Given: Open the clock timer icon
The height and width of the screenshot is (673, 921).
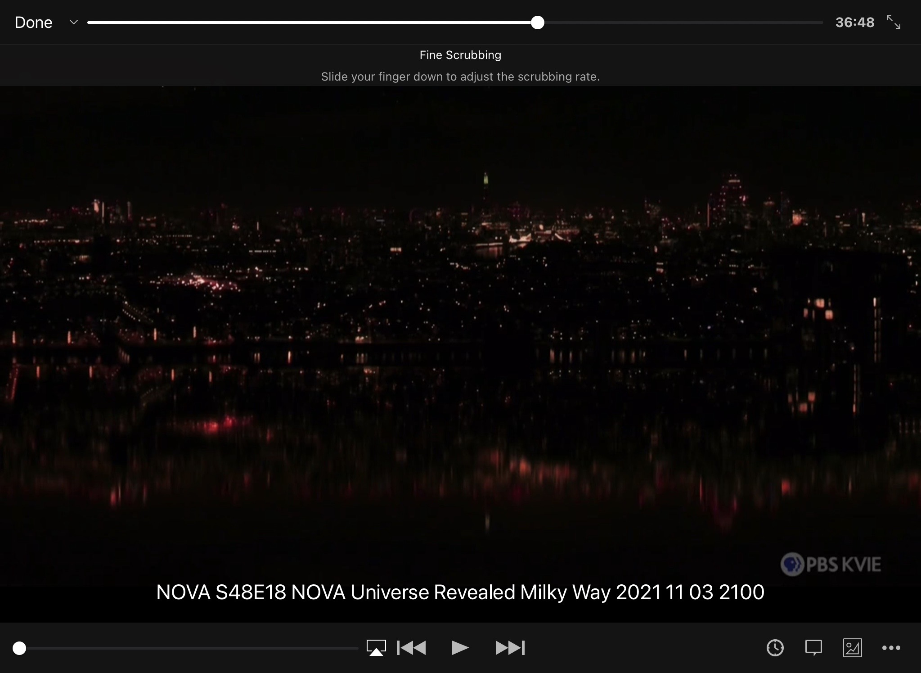Looking at the screenshot, I should pos(775,648).
